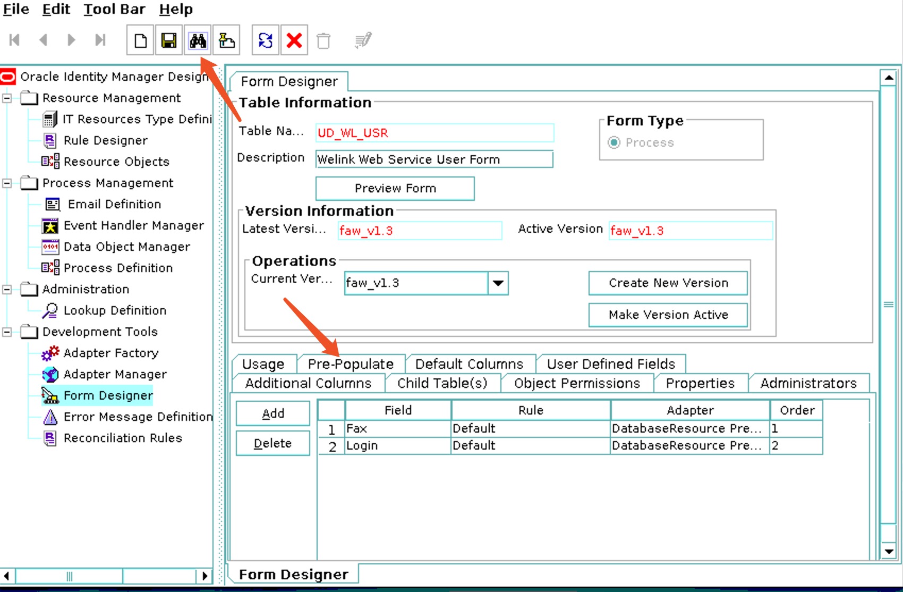Image resolution: width=903 pixels, height=592 pixels.
Task: Switch to the Administrators tab
Action: (808, 383)
